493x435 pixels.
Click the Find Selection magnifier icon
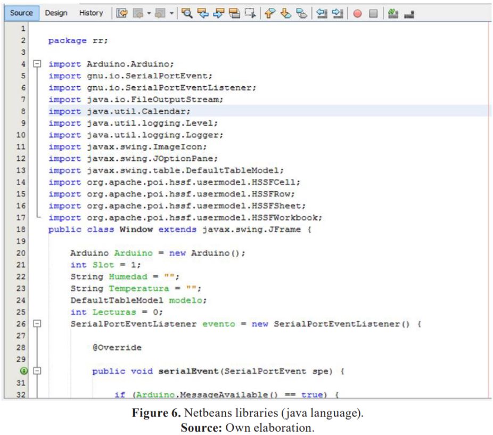[187, 13]
